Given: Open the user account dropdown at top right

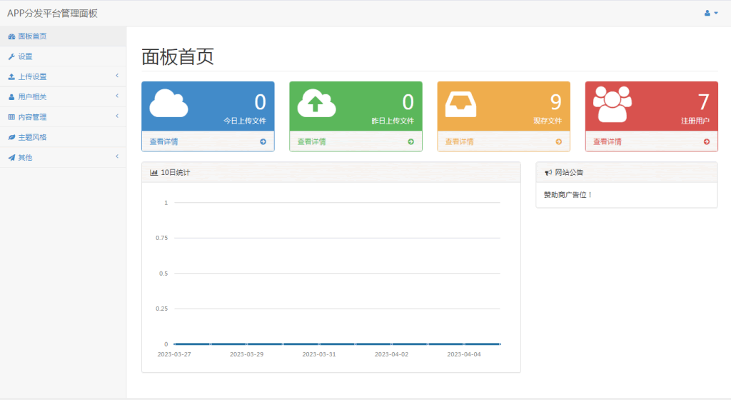Looking at the screenshot, I should [711, 13].
